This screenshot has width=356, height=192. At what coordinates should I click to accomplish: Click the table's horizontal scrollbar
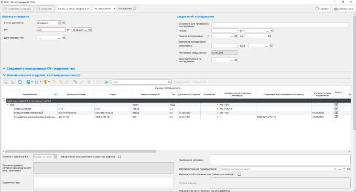click(81, 151)
